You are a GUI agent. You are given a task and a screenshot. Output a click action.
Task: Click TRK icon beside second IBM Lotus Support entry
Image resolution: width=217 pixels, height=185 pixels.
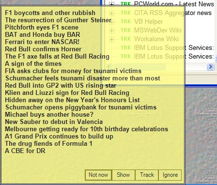click(x=125, y=56)
